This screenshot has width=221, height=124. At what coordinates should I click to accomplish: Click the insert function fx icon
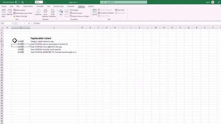29,23
